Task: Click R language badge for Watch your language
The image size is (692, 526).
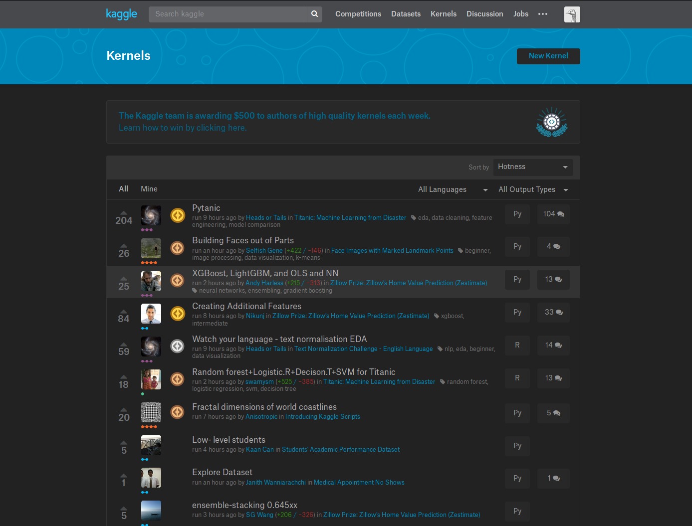Action: click(517, 345)
